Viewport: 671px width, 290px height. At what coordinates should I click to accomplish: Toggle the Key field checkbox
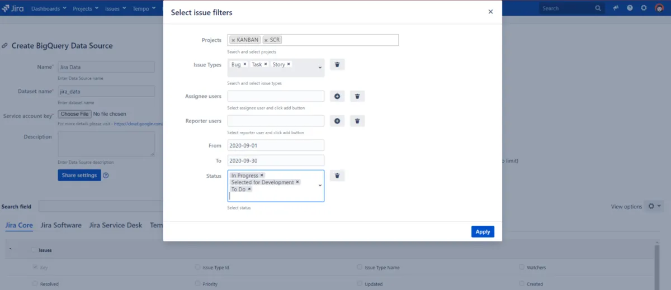[x=36, y=267]
